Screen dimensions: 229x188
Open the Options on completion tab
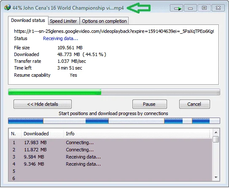pos(104,21)
